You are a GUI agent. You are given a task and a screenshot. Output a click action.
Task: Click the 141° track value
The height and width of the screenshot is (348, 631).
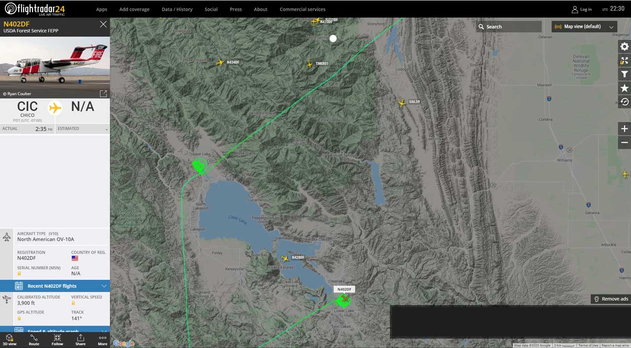coord(77,318)
